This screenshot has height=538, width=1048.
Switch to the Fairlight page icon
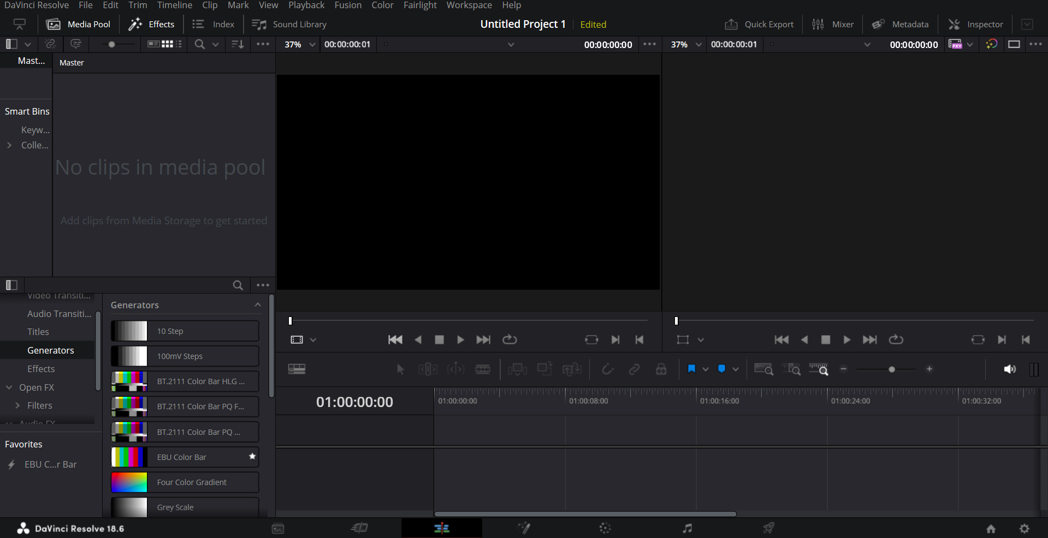tap(687, 528)
